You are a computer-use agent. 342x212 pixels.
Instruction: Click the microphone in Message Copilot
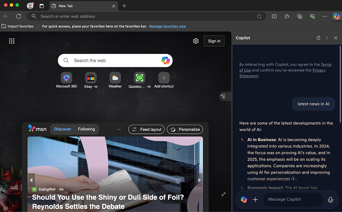click(330, 200)
